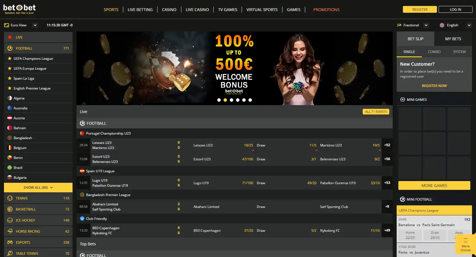
Task: Click the Mini Games play icon
Action: coord(402,99)
